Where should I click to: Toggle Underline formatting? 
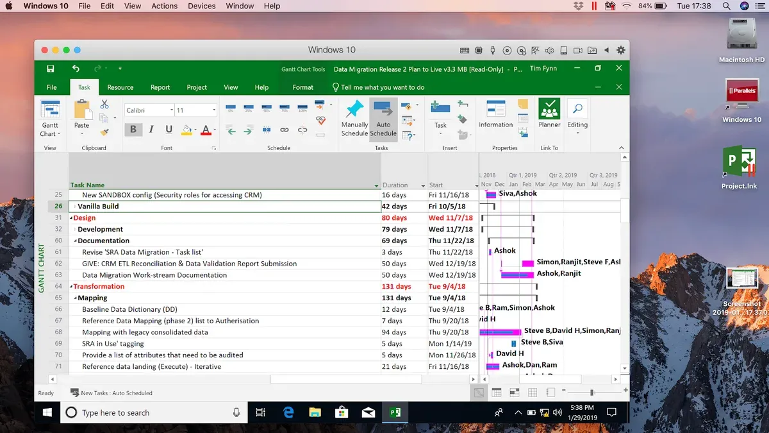click(x=169, y=130)
